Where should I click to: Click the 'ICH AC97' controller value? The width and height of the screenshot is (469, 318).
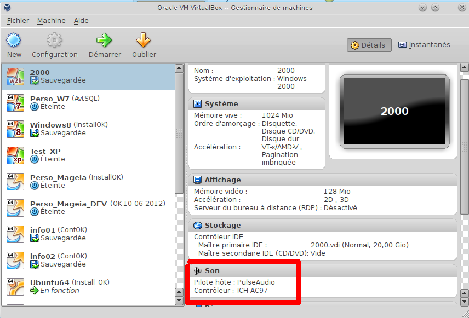point(252,291)
